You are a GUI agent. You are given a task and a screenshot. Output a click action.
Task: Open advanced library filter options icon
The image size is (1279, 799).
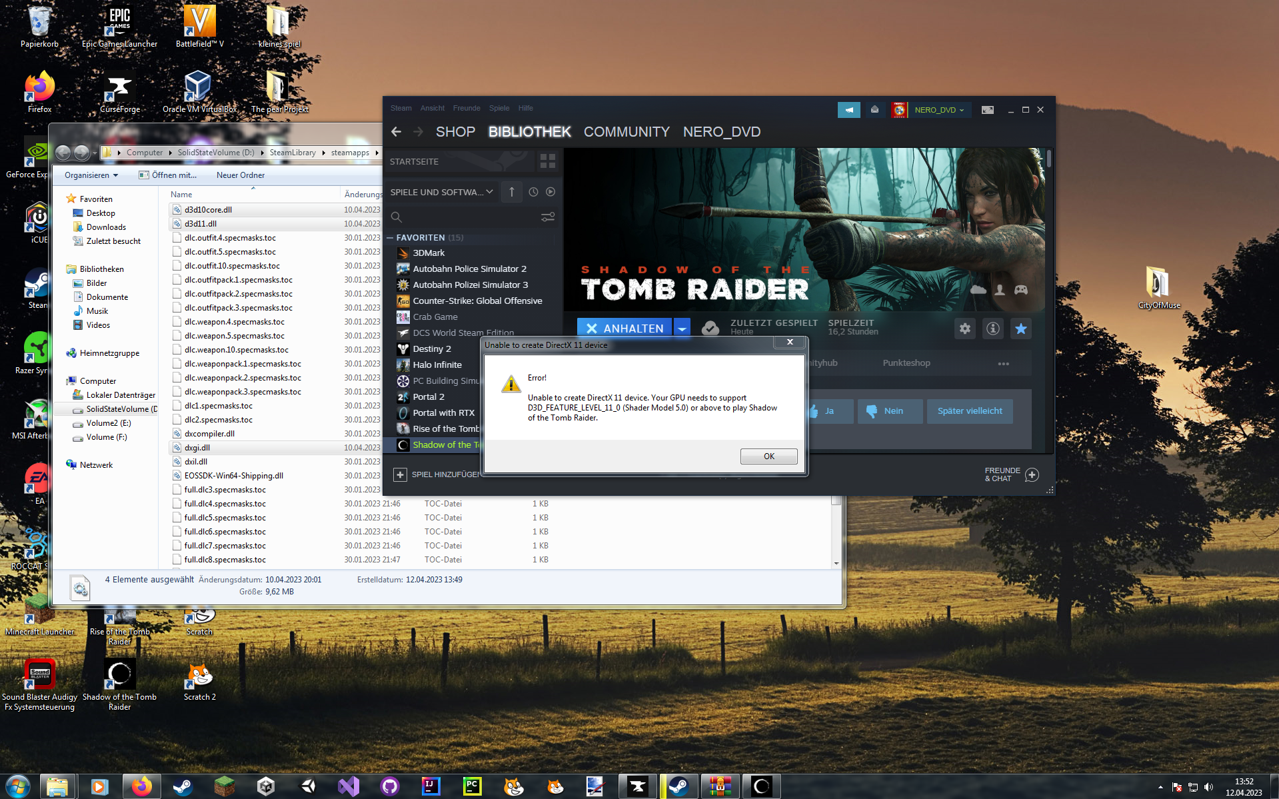click(x=548, y=217)
